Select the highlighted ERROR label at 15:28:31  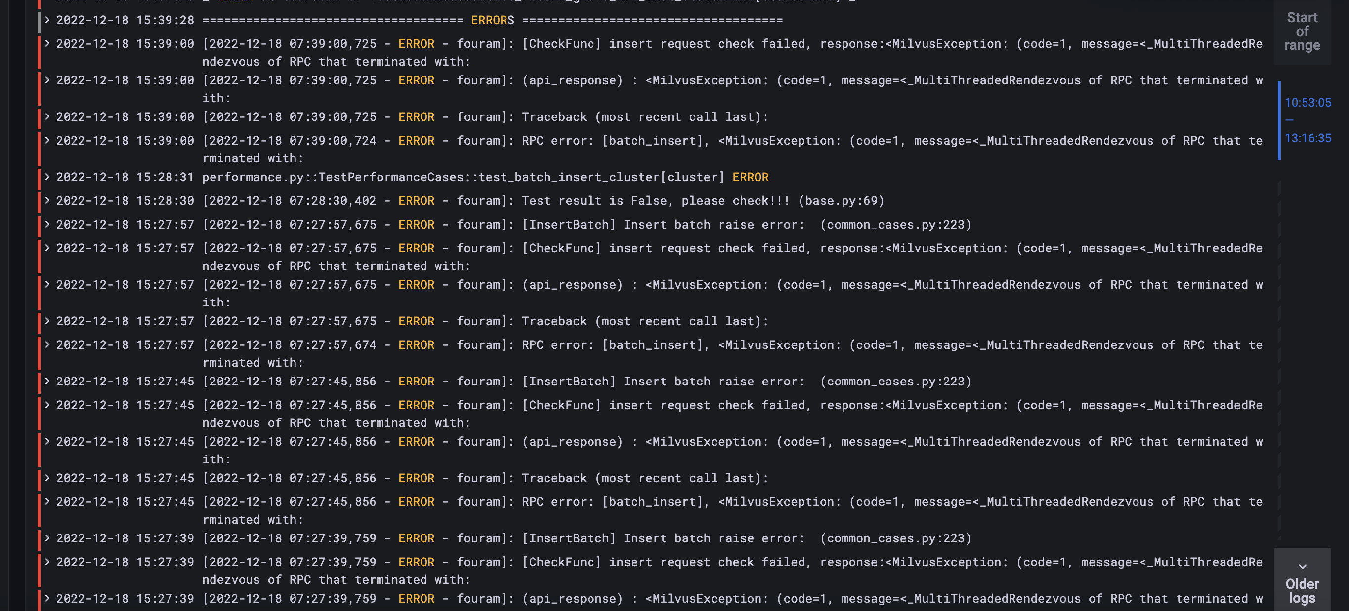pos(750,177)
